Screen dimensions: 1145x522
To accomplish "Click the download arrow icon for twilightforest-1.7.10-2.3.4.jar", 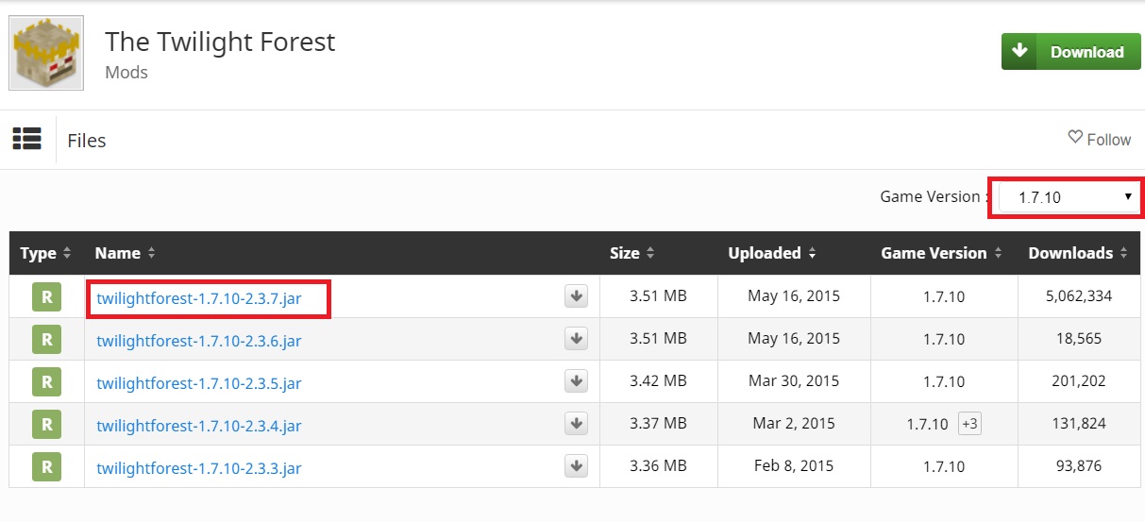I will pos(577,424).
